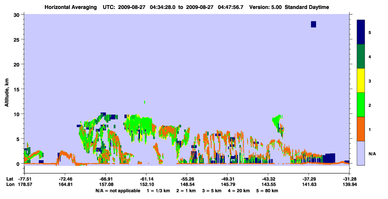
Task: Click the longitude value 164.81
Action: coord(65,184)
